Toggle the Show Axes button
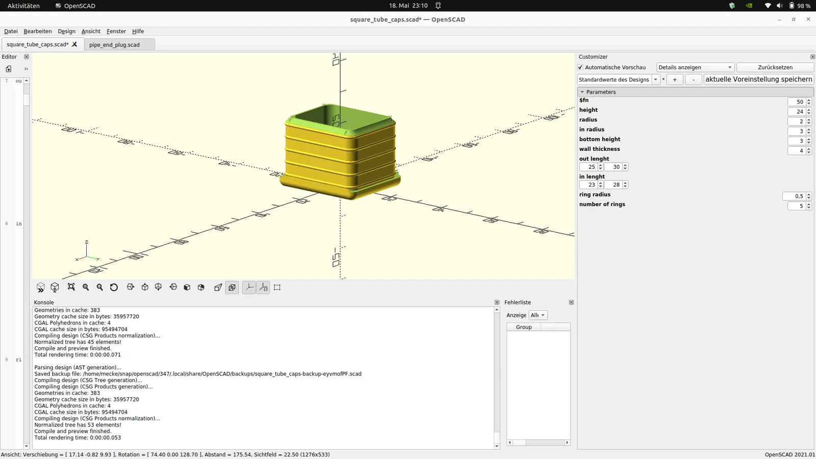The width and height of the screenshot is (816, 459). click(x=249, y=288)
